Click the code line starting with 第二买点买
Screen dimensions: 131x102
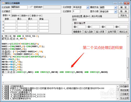[x=55, y=72]
